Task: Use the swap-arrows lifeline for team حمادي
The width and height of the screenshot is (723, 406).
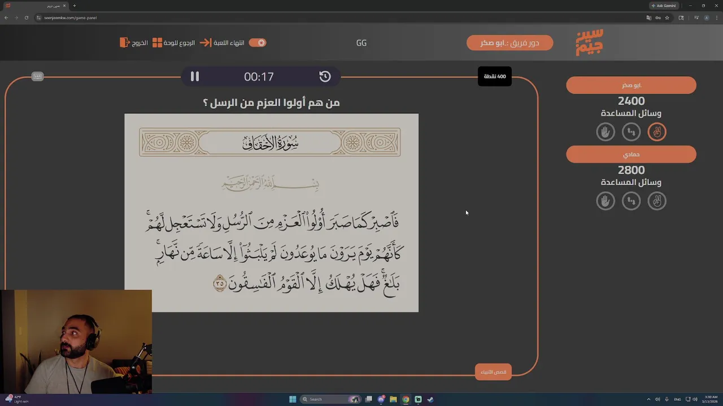Action: tap(631, 201)
